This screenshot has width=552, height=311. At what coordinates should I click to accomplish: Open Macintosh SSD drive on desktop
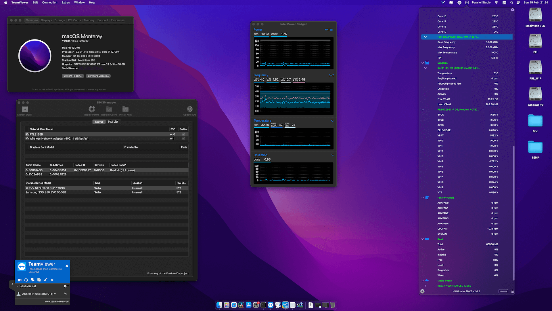pos(535,15)
